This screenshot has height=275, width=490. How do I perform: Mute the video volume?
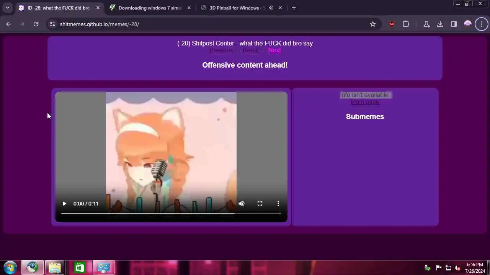pyautogui.click(x=242, y=204)
